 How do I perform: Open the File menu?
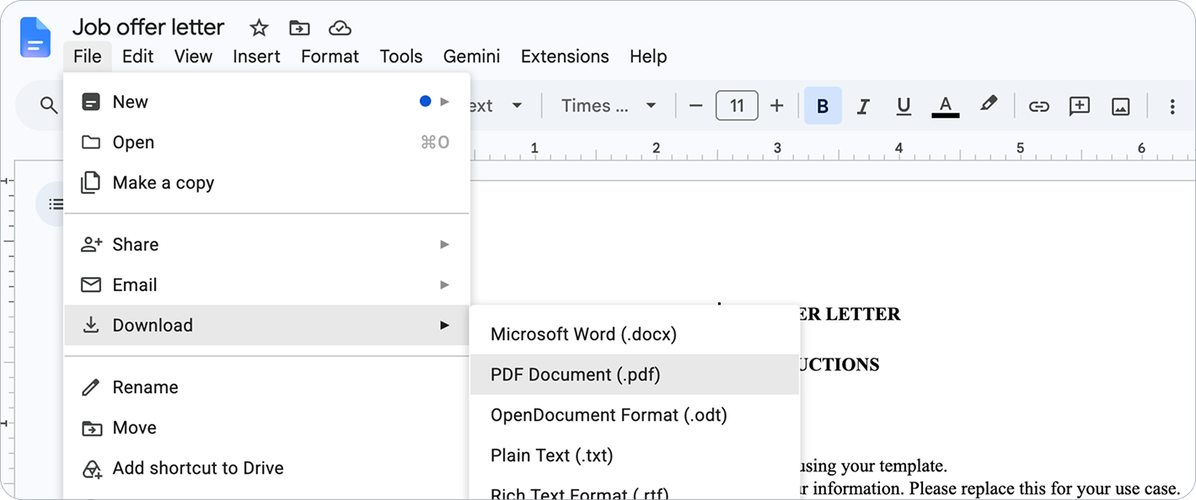point(88,56)
